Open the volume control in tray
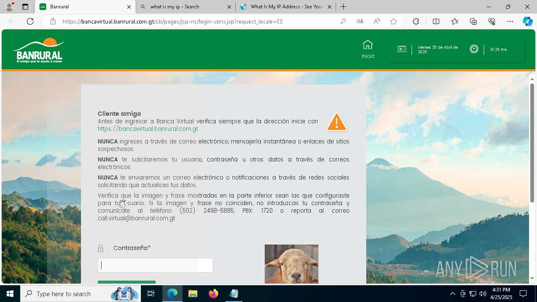Viewport: 537px width, 302px height. [483, 294]
